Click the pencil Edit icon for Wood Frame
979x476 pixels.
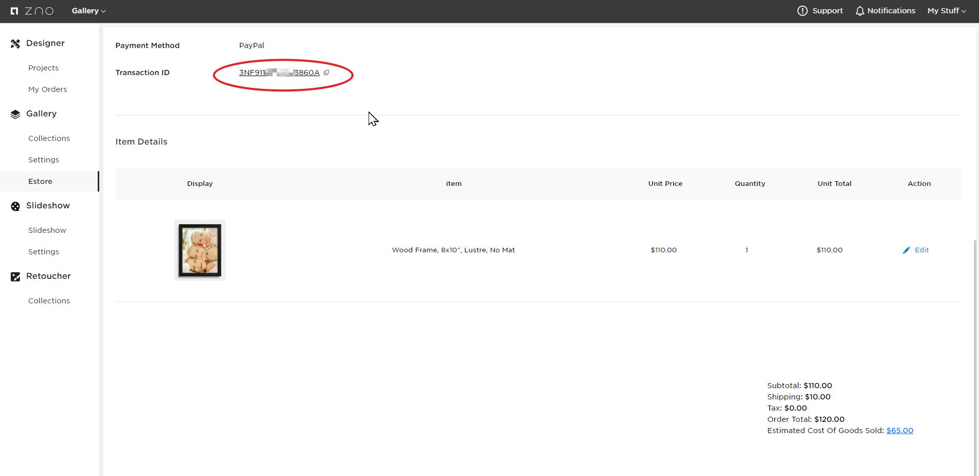point(906,250)
